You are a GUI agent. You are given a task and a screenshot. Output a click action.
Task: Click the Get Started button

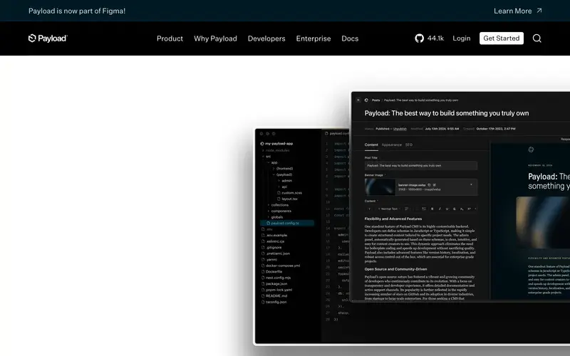502,38
